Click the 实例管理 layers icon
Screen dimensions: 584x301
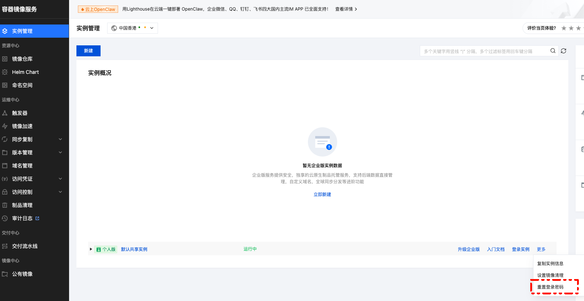pos(5,31)
